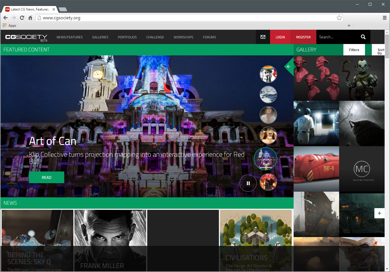Click the READ button for Art of Can
The image size is (390, 272).
47,177
